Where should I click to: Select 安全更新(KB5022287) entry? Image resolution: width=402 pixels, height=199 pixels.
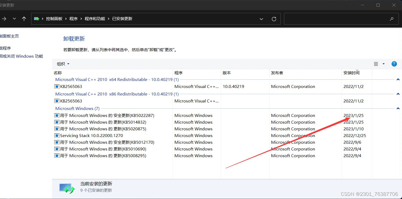point(107,116)
